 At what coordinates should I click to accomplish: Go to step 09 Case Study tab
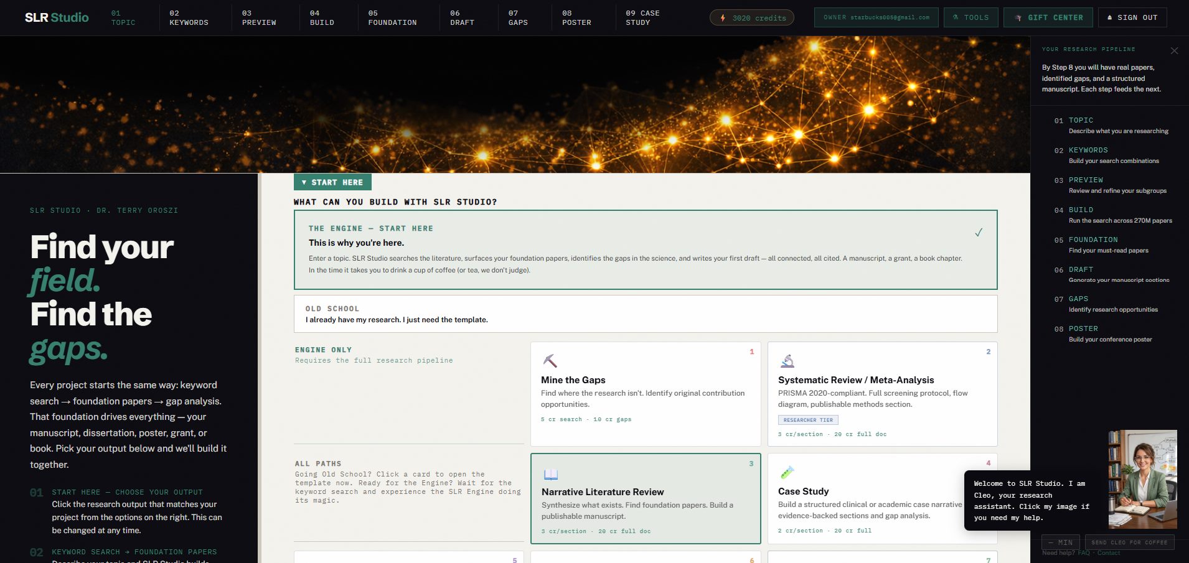tap(643, 17)
